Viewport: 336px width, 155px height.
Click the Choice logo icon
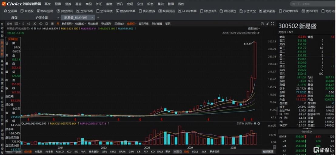pos(4,4)
